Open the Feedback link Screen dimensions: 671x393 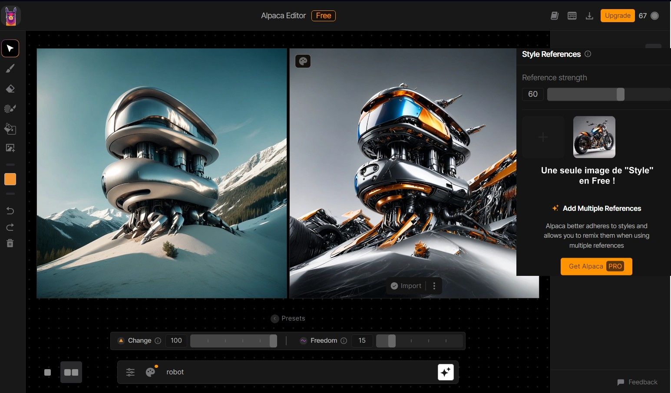[637, 382]
